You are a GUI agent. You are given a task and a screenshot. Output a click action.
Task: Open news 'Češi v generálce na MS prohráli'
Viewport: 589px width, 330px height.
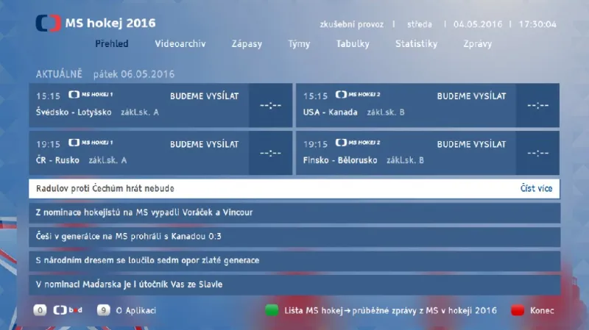click(294, 237)
